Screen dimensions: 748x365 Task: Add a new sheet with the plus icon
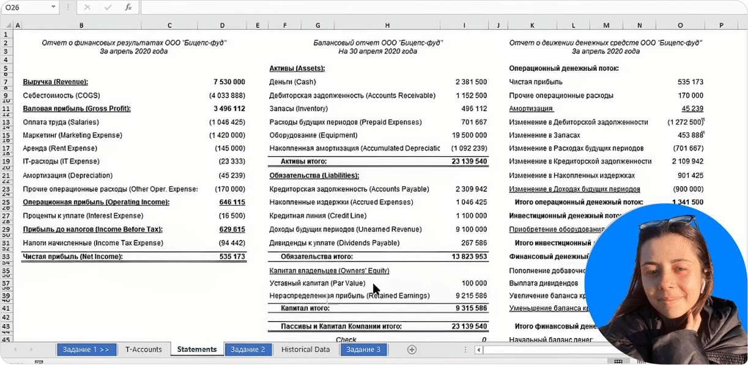412,350
